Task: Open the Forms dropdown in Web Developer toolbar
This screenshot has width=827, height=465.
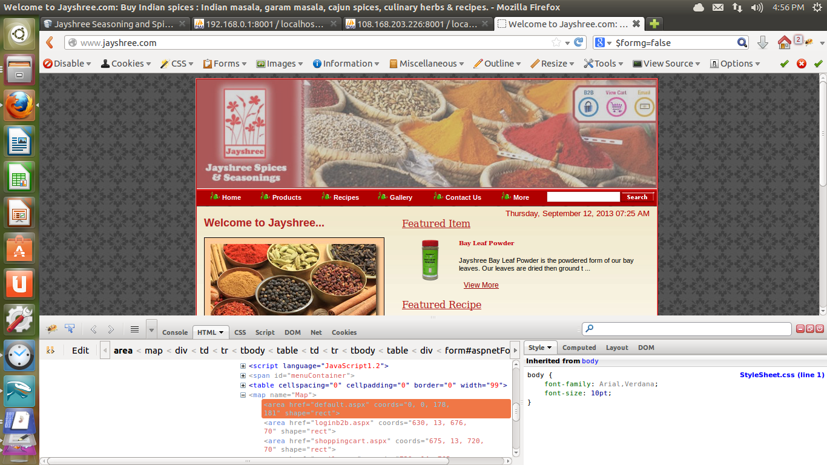Action: pyautogui.click(x=225, y=64)
